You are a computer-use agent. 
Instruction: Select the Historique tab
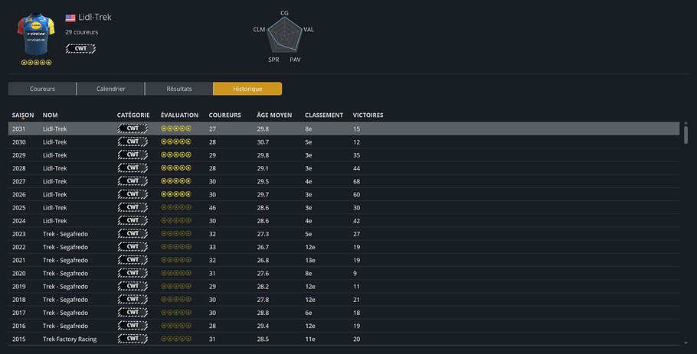pyautogui.click(x=247, y=89)
